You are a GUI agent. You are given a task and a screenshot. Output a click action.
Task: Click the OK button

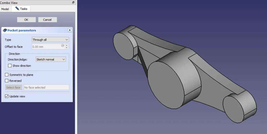pyautogui.click(x=26, y=20)
